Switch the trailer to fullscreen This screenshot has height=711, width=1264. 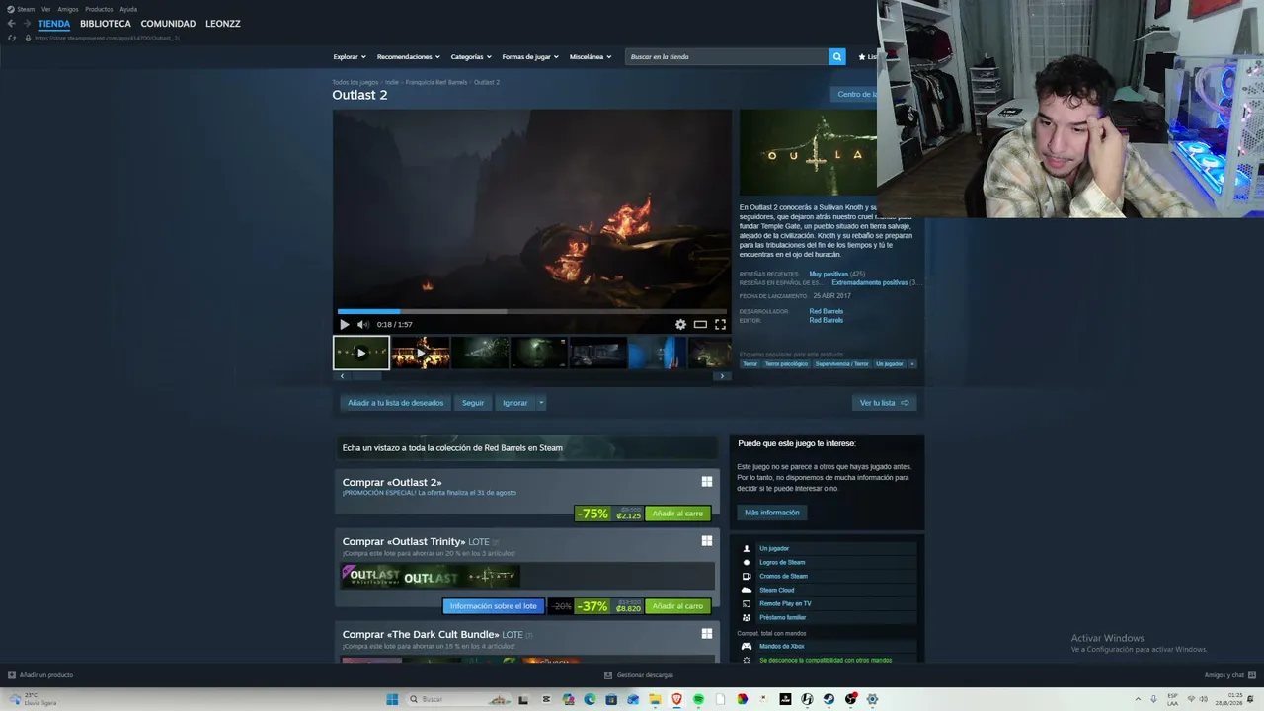[720, 324]
